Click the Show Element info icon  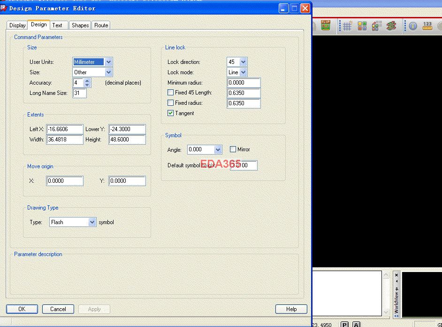pyautogui.click(x=413, y=26)
